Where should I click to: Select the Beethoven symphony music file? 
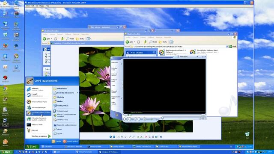(173, 52)
